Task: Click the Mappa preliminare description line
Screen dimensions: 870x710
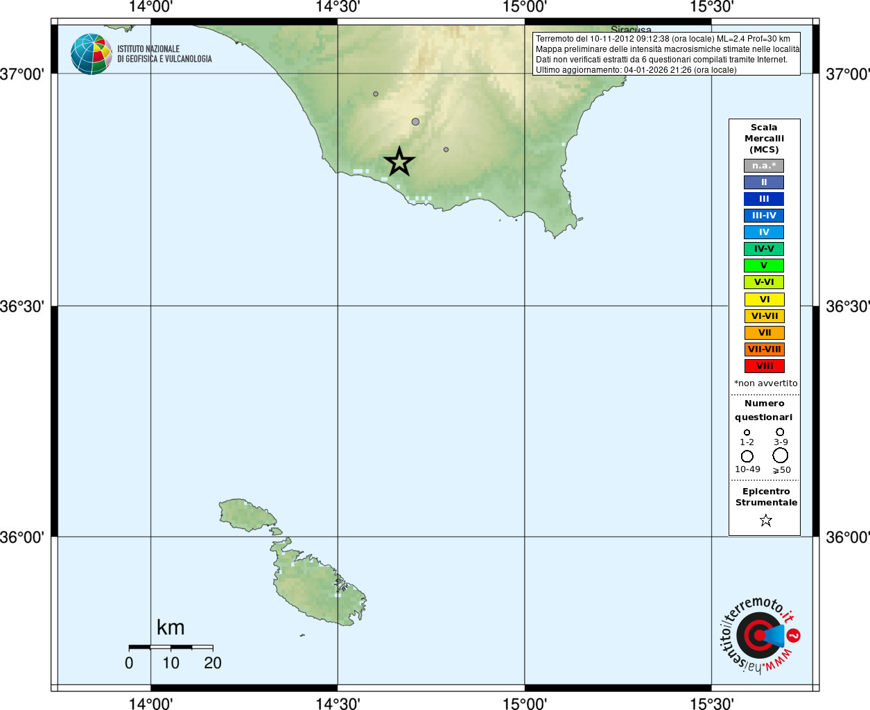Action: coord(668,49)
